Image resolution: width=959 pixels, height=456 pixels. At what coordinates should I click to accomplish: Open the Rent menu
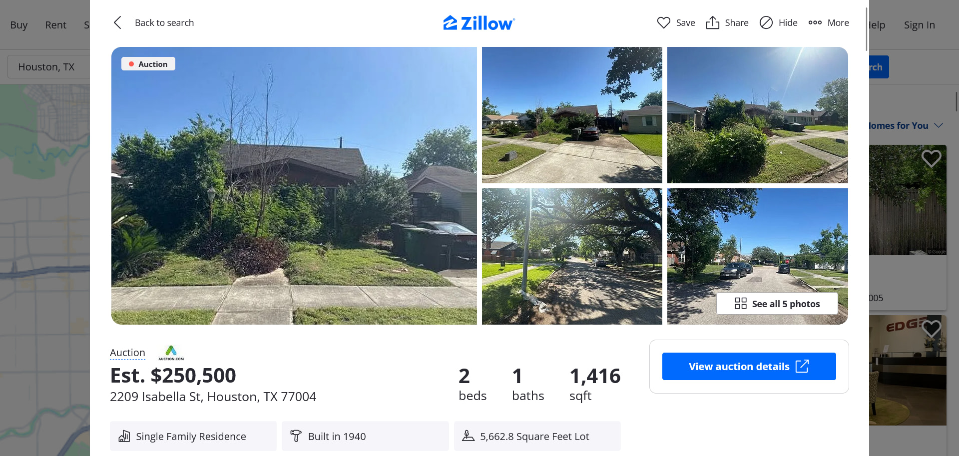[x=55, y=25]
